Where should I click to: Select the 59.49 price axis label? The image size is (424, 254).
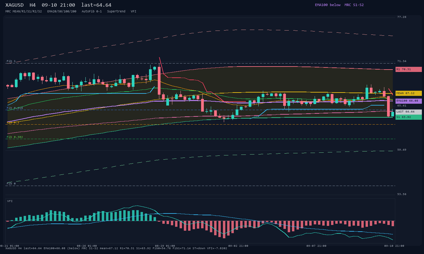click(402, 150)
